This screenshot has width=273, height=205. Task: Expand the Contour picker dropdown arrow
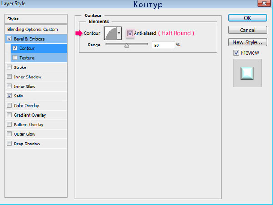[119, 33]
